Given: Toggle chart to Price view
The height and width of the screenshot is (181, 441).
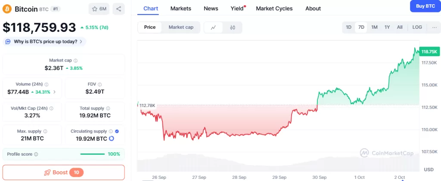Looking at the screenshot, I should [x=150, y=27].
